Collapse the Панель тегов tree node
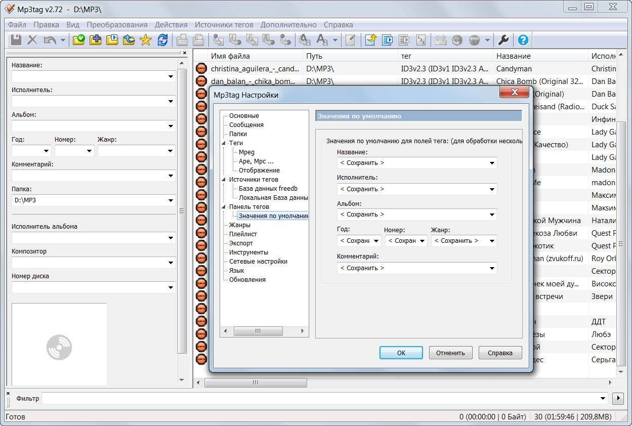This screenshot has width=632, height=426. pos(224,207)
